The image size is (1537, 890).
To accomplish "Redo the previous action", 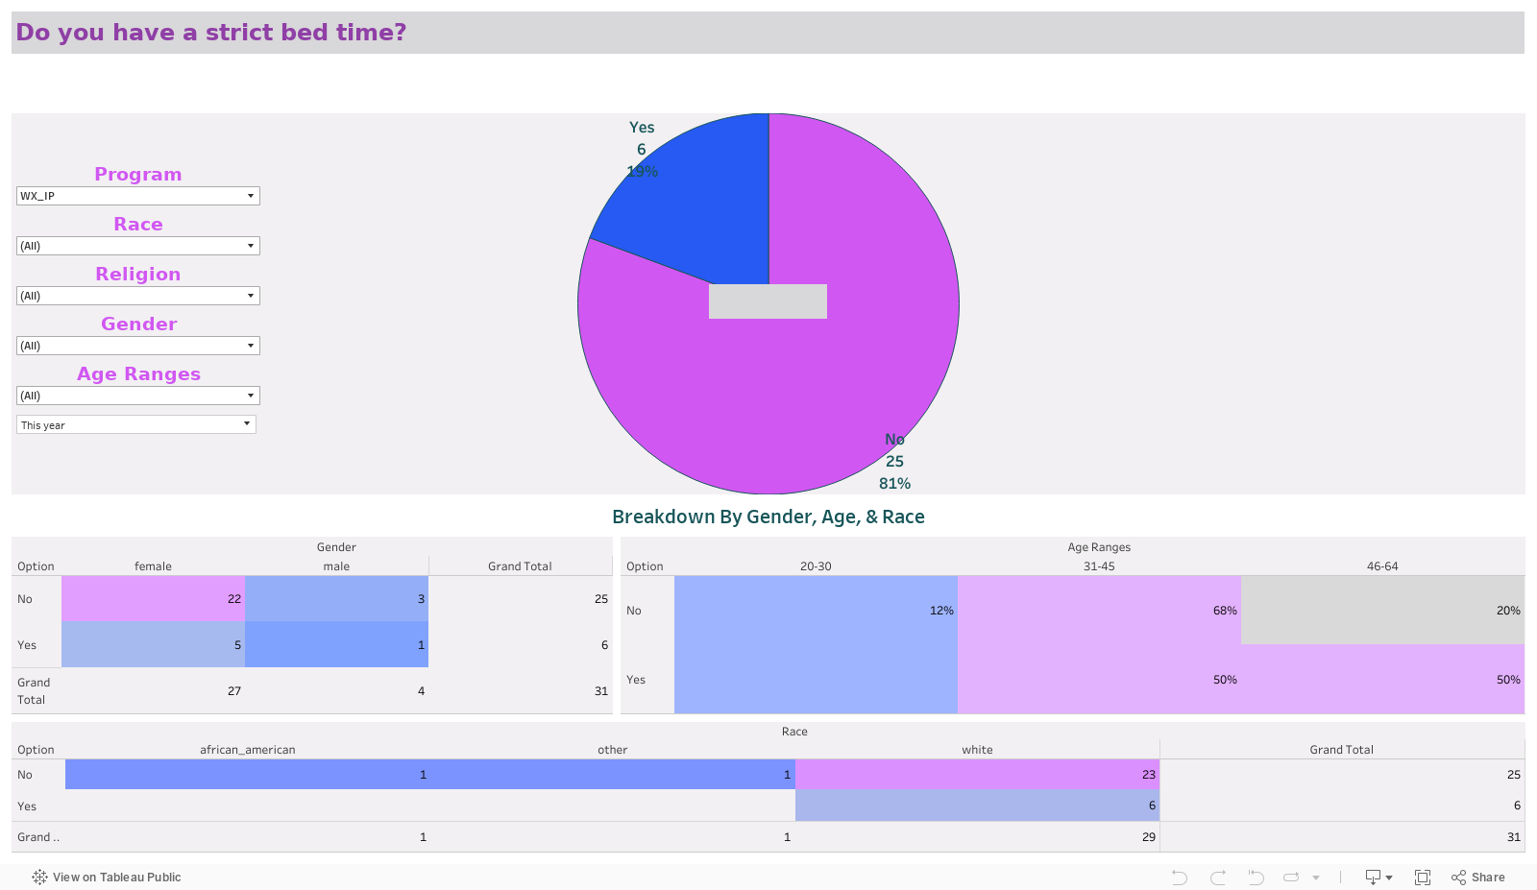I will pyautogui.click(x=1218, y=877).
